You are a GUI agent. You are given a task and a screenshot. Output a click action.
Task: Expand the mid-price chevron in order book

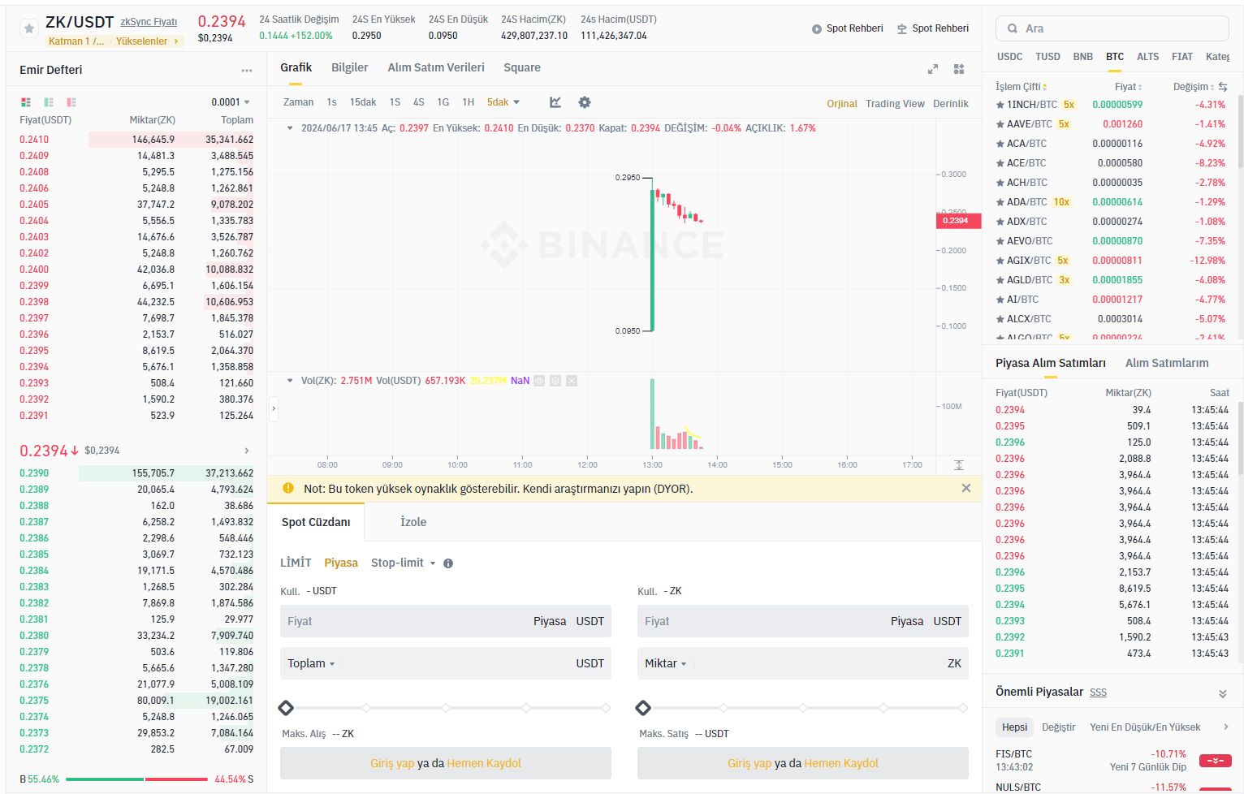click(x=247, y=451)
